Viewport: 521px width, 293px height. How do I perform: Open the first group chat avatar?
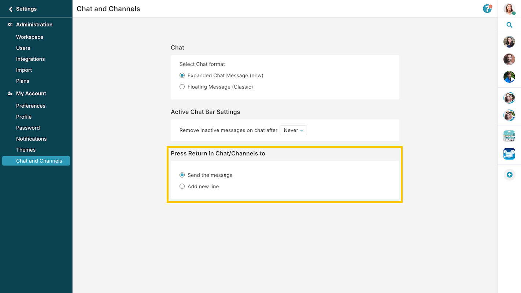509,98
